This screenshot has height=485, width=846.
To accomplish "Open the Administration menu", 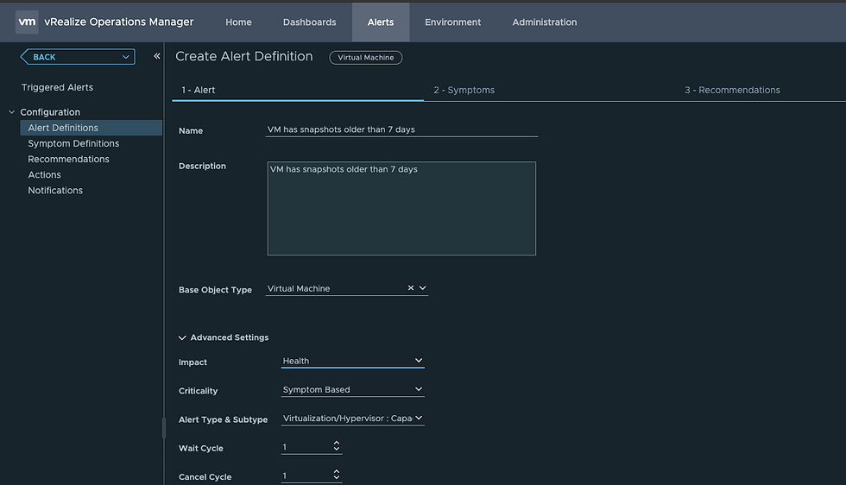I will [x=545, y=22].
